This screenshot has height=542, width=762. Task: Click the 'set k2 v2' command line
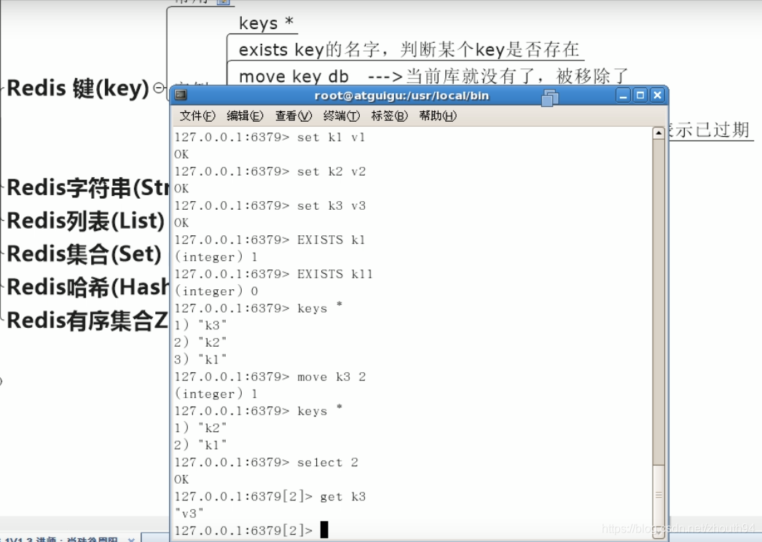pos(270,172)
